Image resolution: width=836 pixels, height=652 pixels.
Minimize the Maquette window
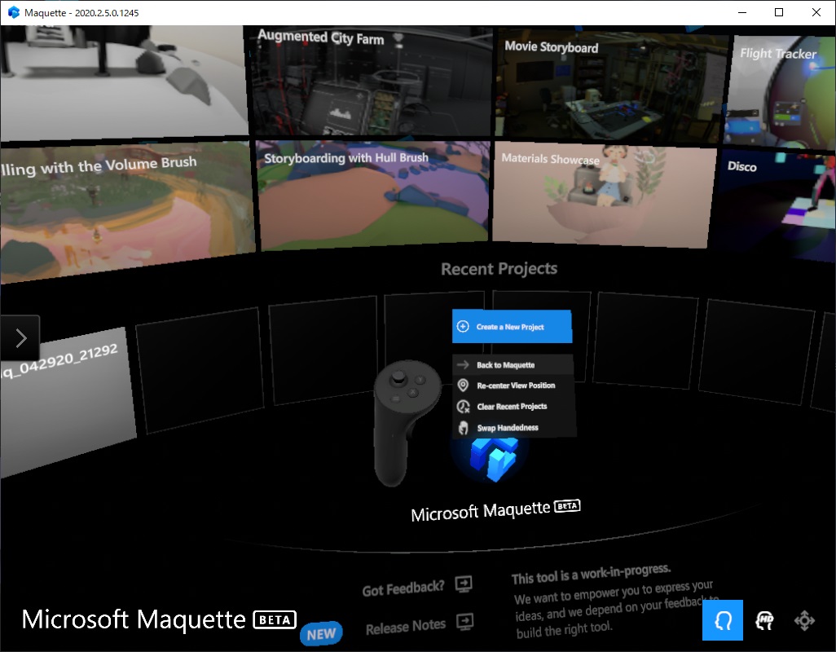(x=742, y=12)
